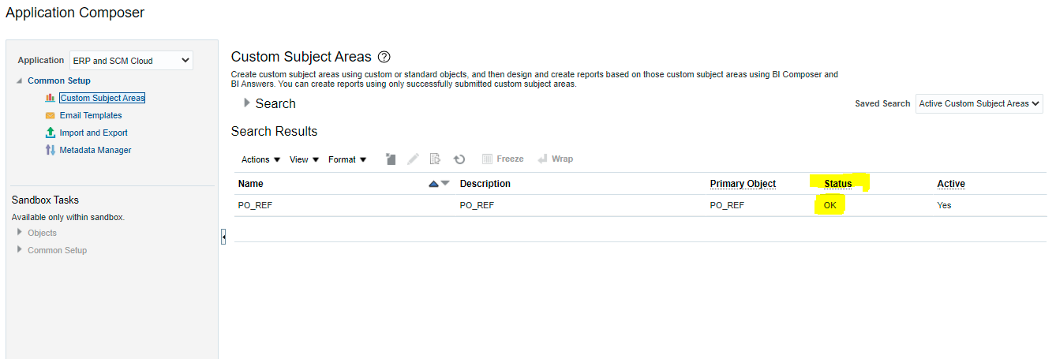Open help for Custom Subject Areas

click(x=384, y=57)
